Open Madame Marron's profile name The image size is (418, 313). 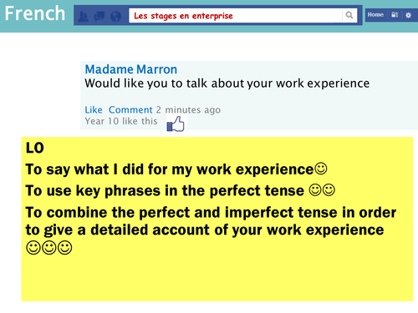click(131, 69)
